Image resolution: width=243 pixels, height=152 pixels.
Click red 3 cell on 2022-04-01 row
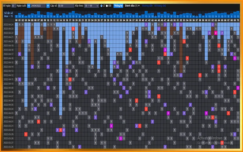[x=39, y=122]
